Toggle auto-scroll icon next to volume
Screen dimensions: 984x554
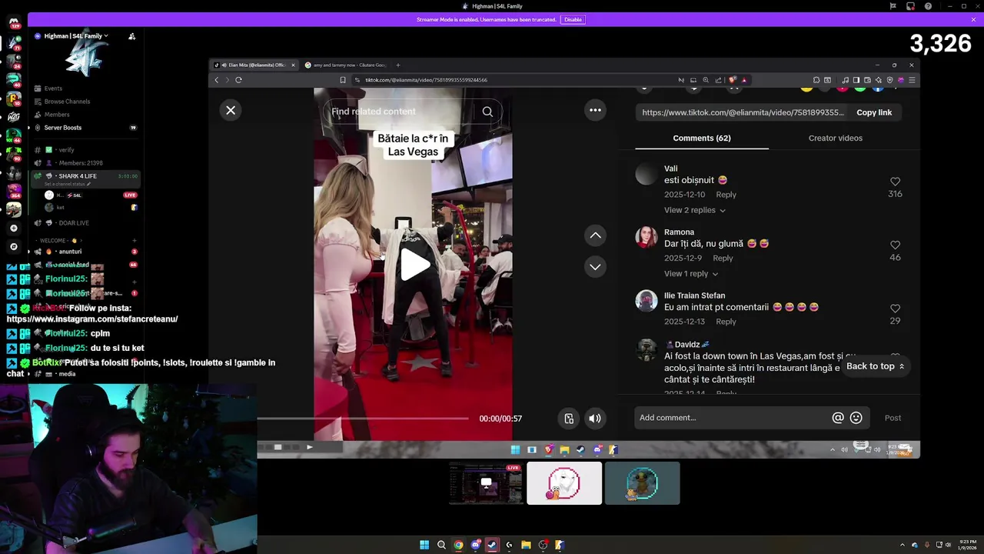[569, 419]
